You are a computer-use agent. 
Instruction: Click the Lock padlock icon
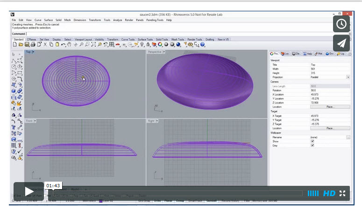pos(148,44)
